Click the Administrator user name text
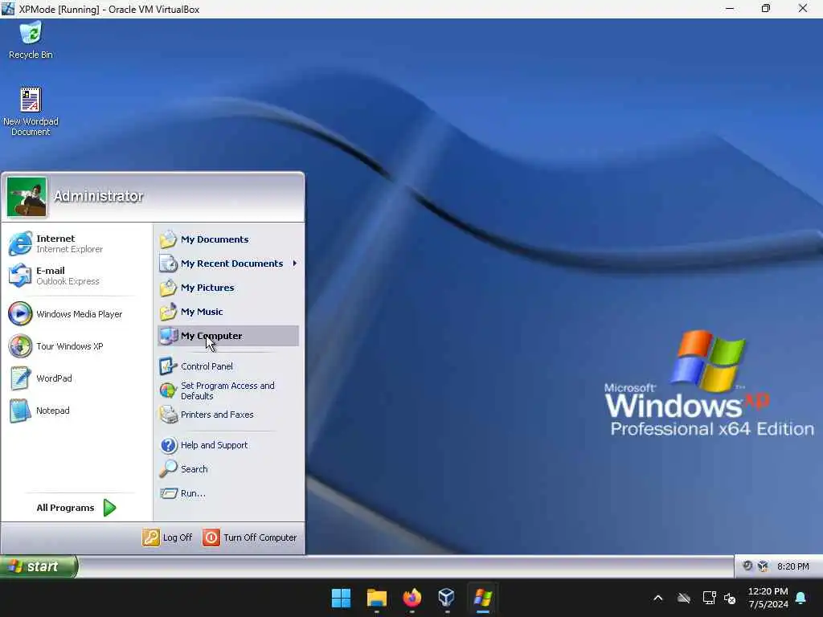 (x=98, y=196)
